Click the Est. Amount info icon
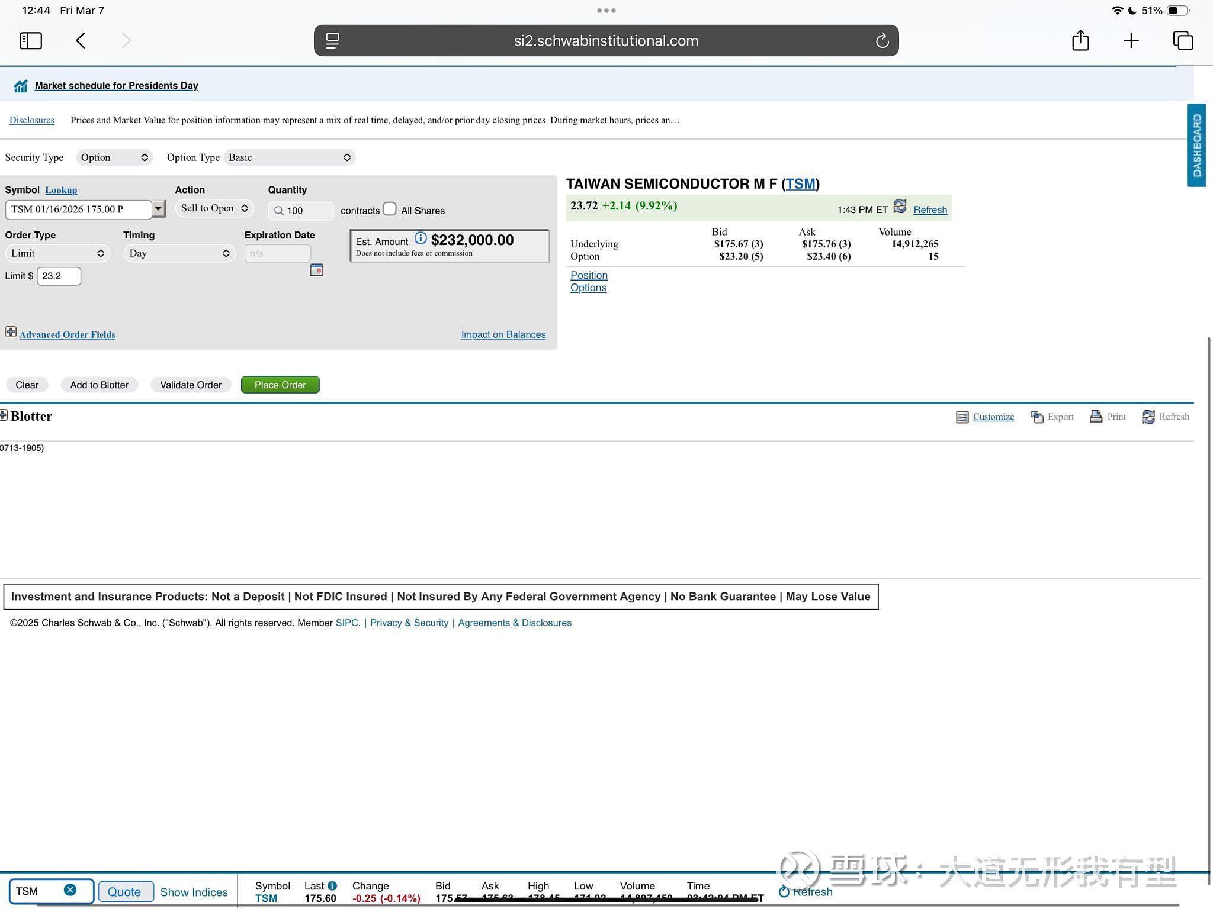This screenshot has height=909, width=1213. coord(421,238)
